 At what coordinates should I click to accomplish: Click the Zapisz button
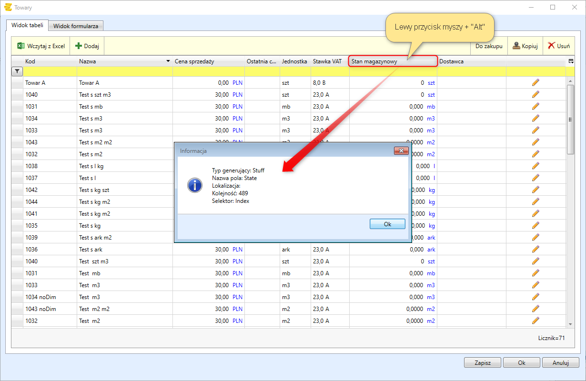[482, 362]
